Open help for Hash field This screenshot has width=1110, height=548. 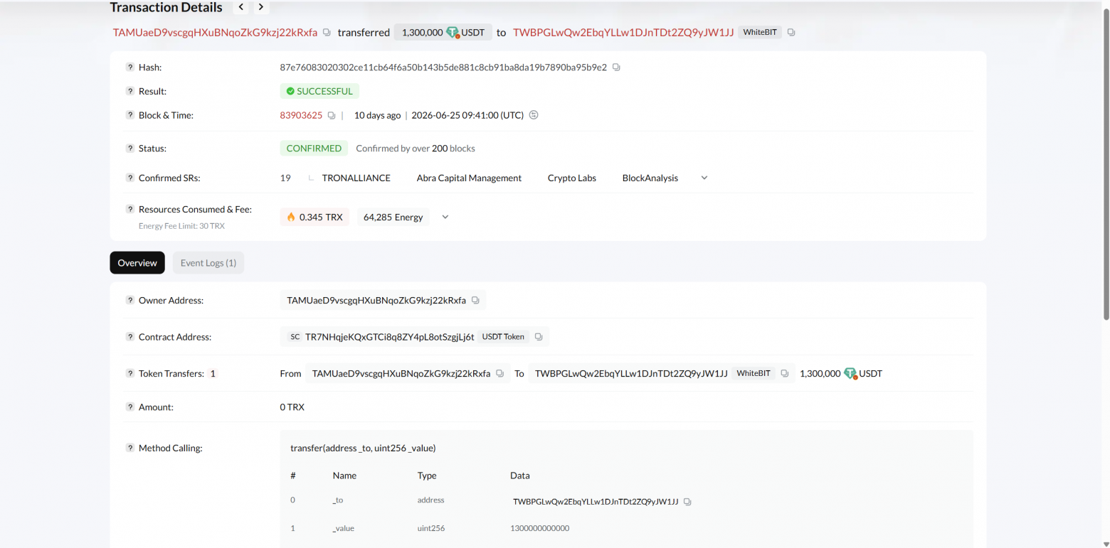pos(130,67)
